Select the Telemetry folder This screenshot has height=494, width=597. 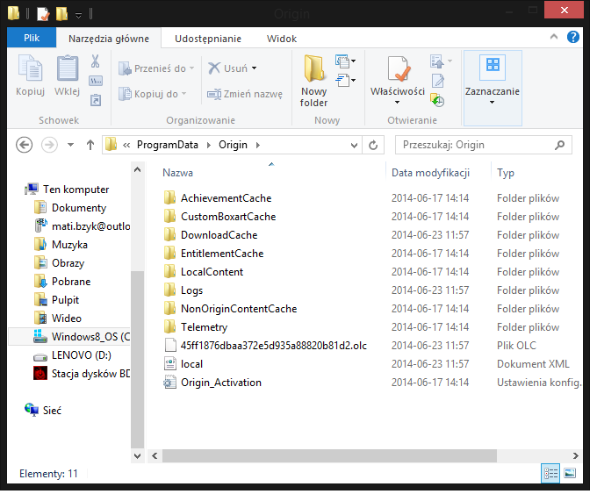tap(196, 327)
